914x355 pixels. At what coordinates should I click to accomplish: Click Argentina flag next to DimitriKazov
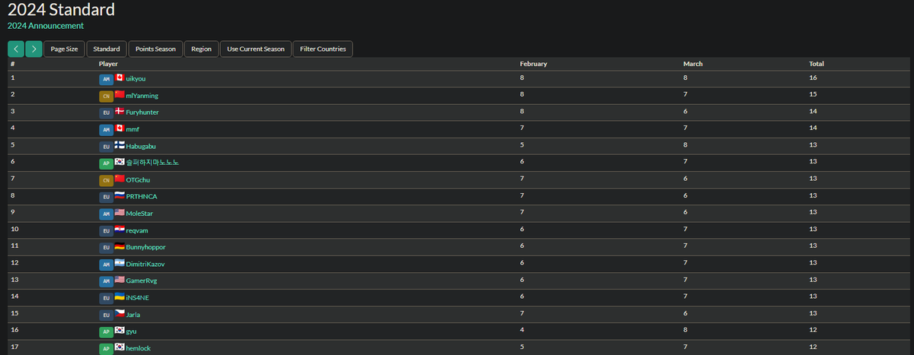coord(120,263)
